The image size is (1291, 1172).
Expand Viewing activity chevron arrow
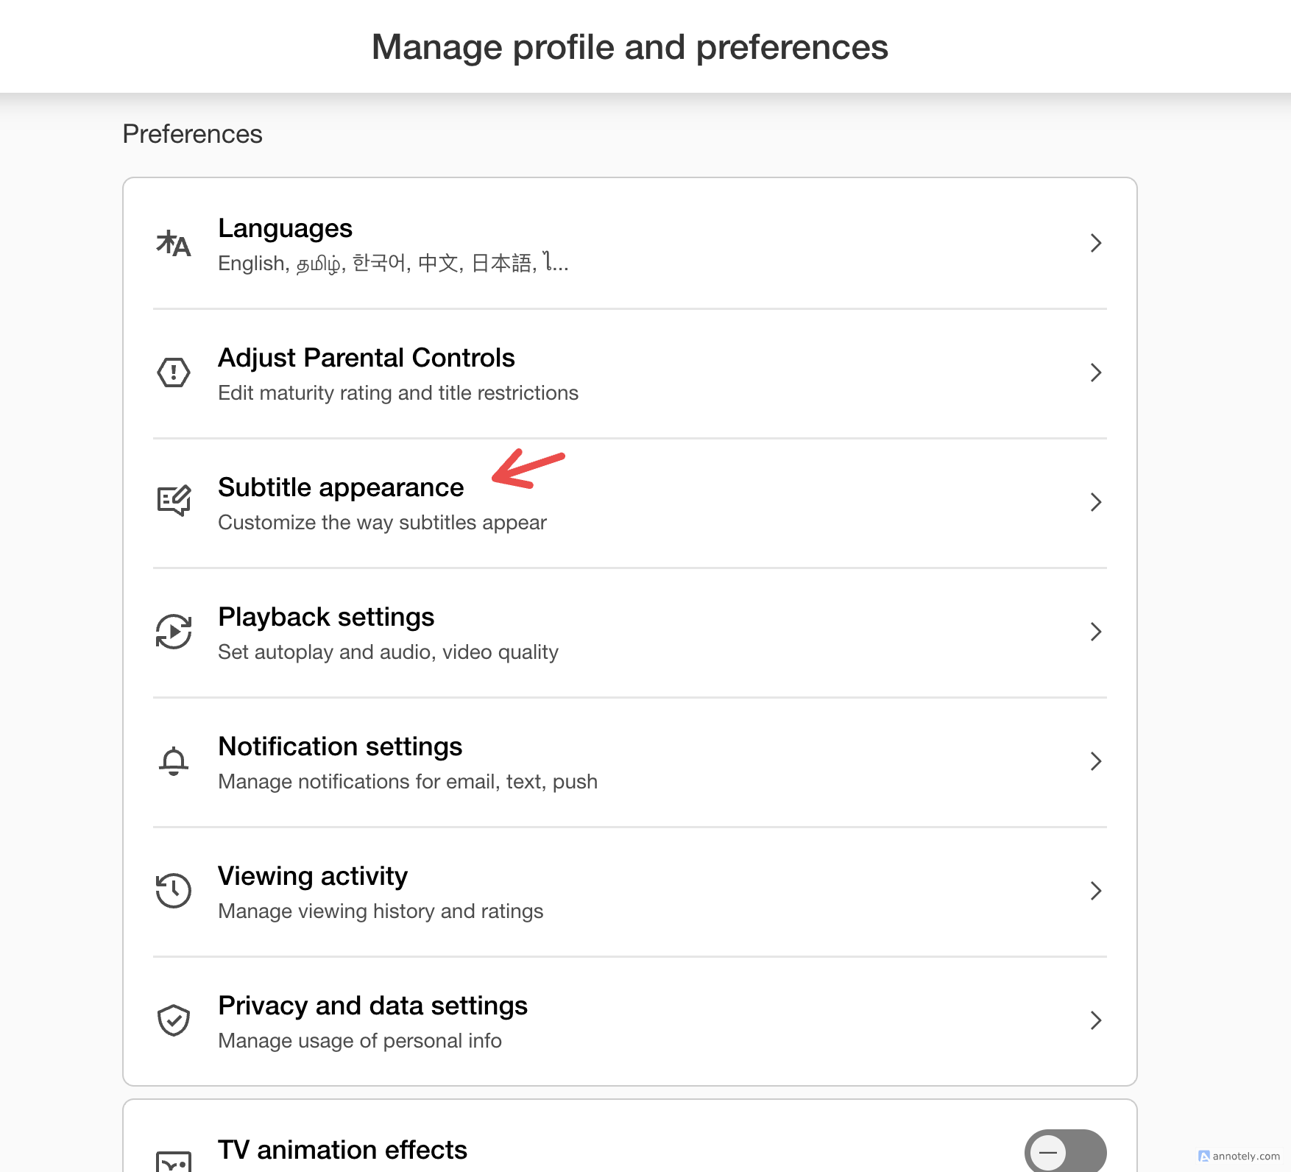[x=1095, y=891]
